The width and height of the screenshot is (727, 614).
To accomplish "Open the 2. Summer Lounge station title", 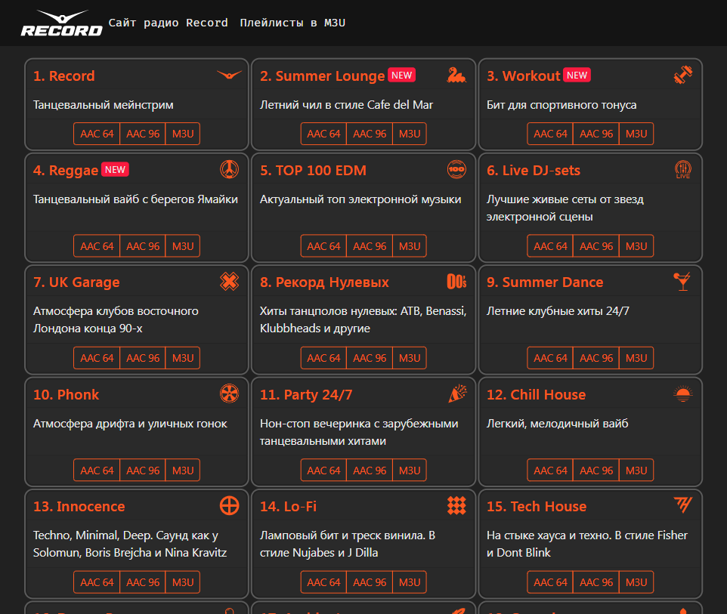I will pyautogui.click(x=322, y=76).
